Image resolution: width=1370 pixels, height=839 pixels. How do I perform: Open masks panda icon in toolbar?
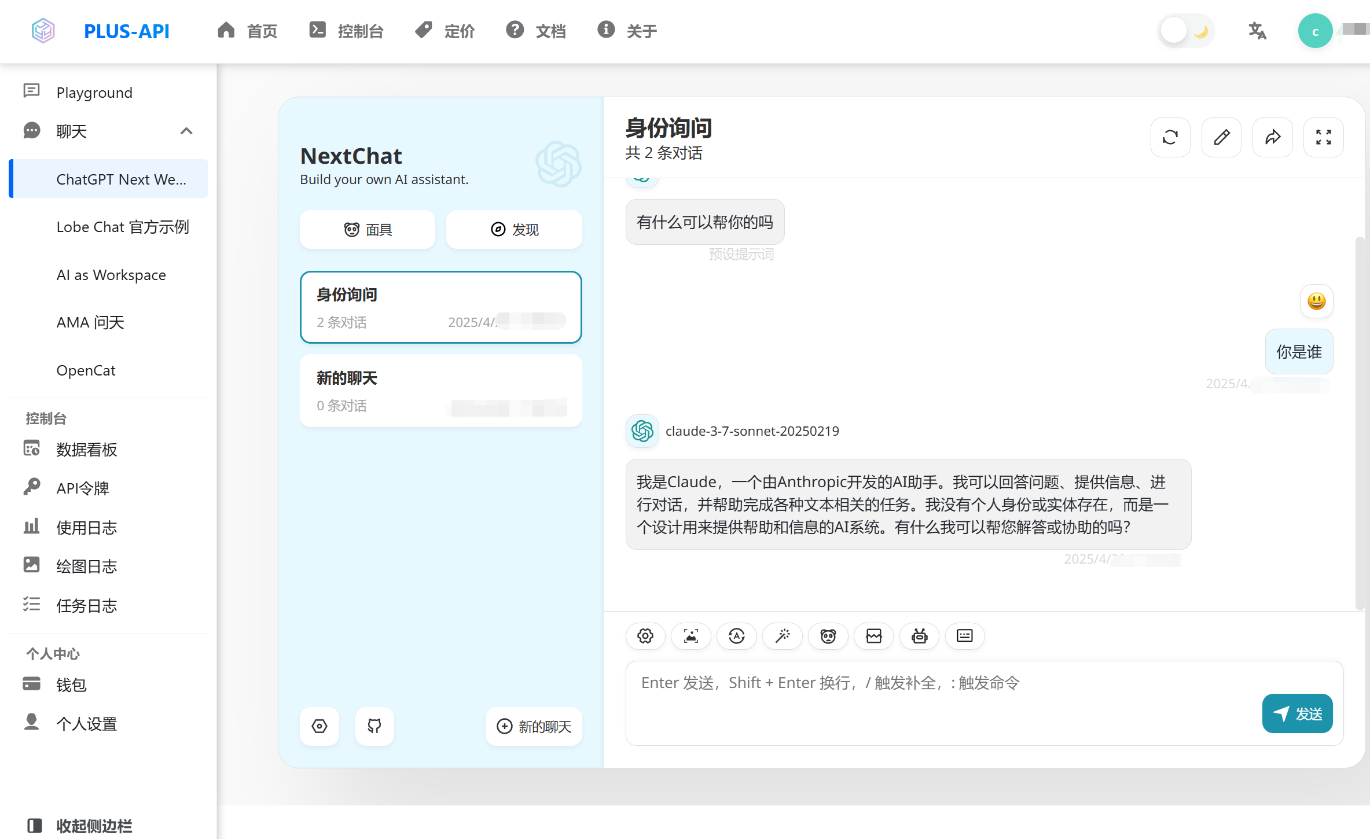coord(828,636)
